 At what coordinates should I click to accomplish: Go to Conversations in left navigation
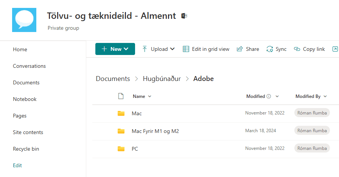tap(29, 66)
